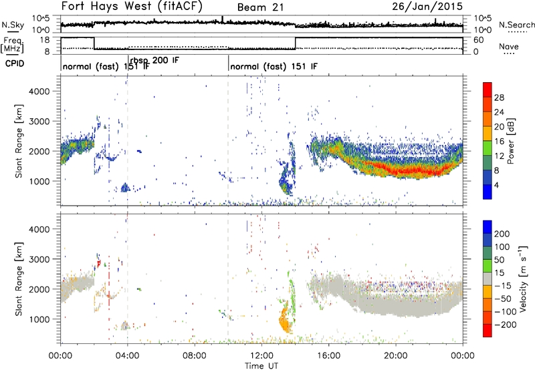Click the '28' tick on the Power scale
This screenshot has height=370, width=535.
pyautogui.click(x=499, y=98)
